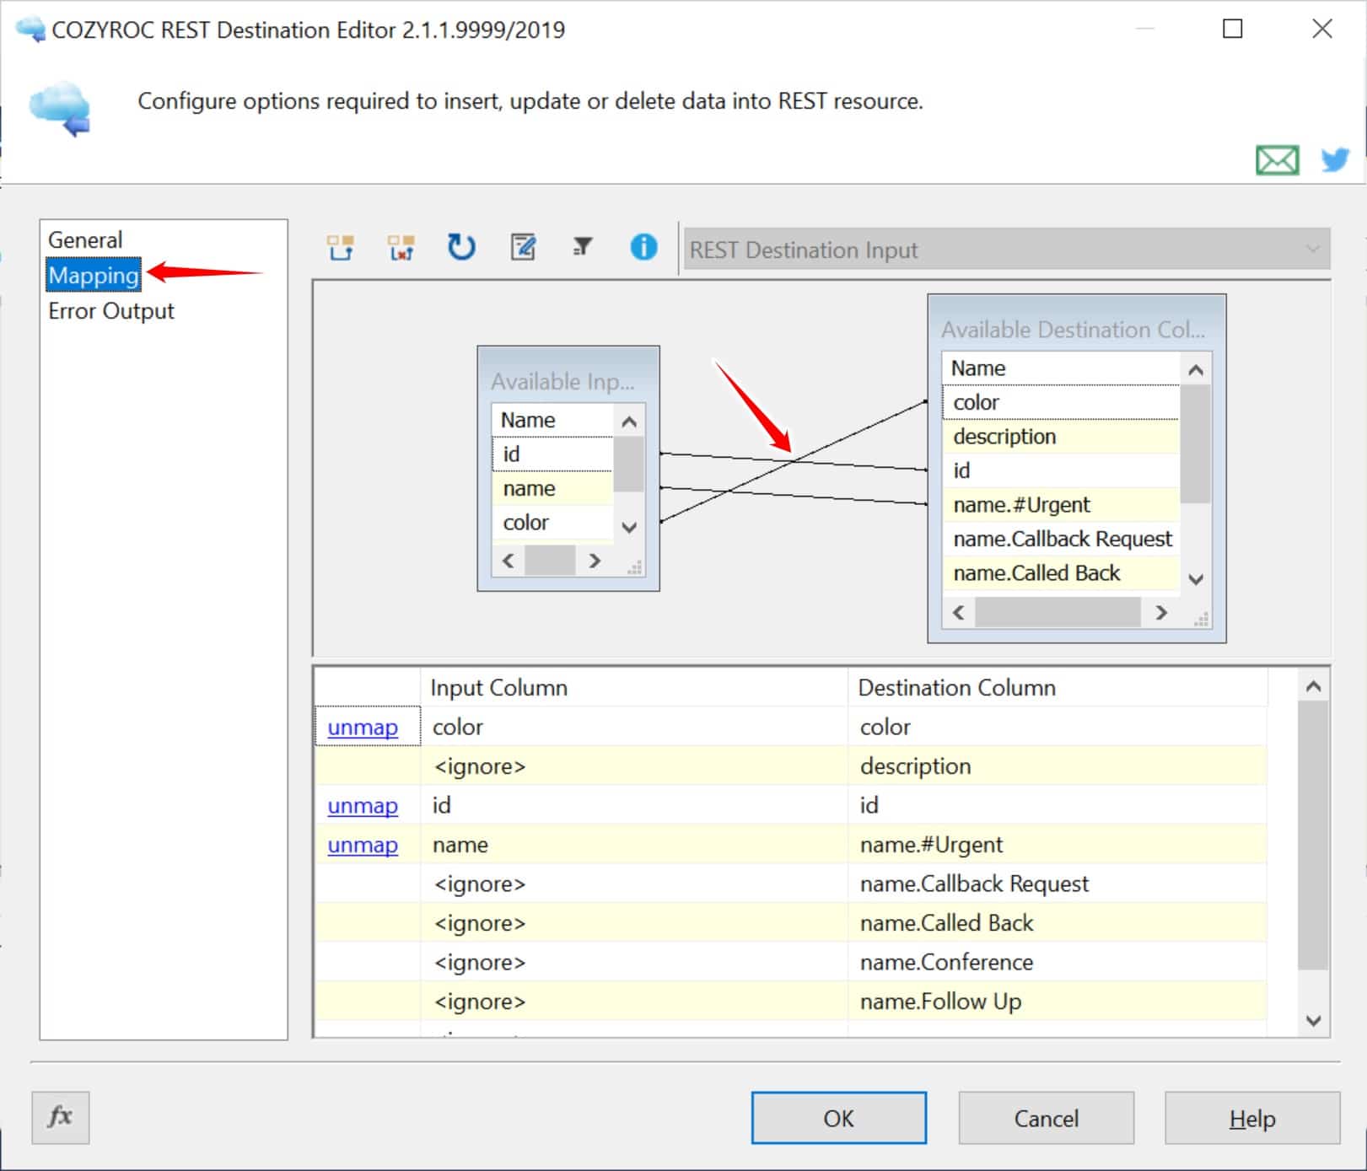
Task: Click unmap link for the color row
Action: (x=363, y=727)
